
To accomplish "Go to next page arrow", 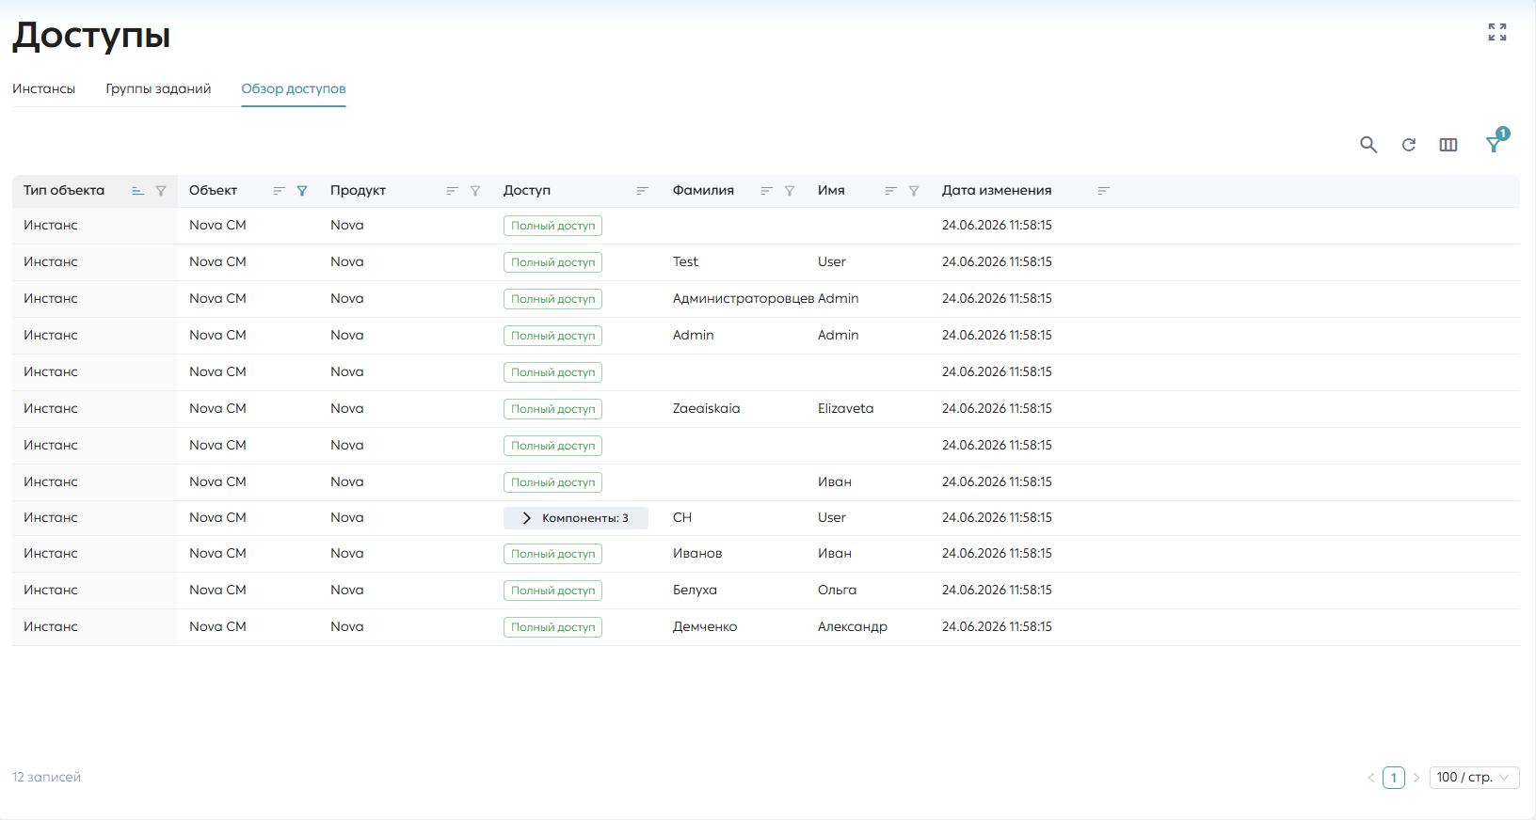I will coord(1416,778).
